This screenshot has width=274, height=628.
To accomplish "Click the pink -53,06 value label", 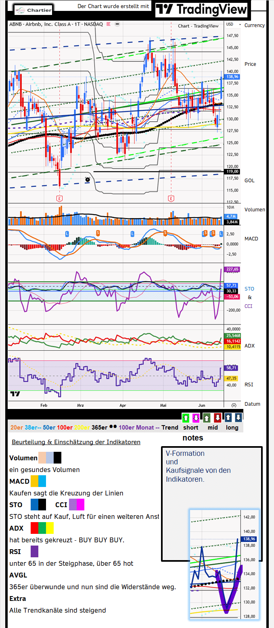I will [233, 296].
